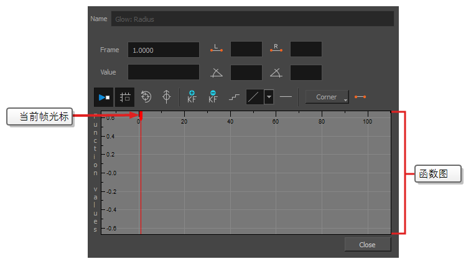The height and width of the screenshot is (264, 471).
Task: Click the right handle length R icon
Action: coord(276,49)
